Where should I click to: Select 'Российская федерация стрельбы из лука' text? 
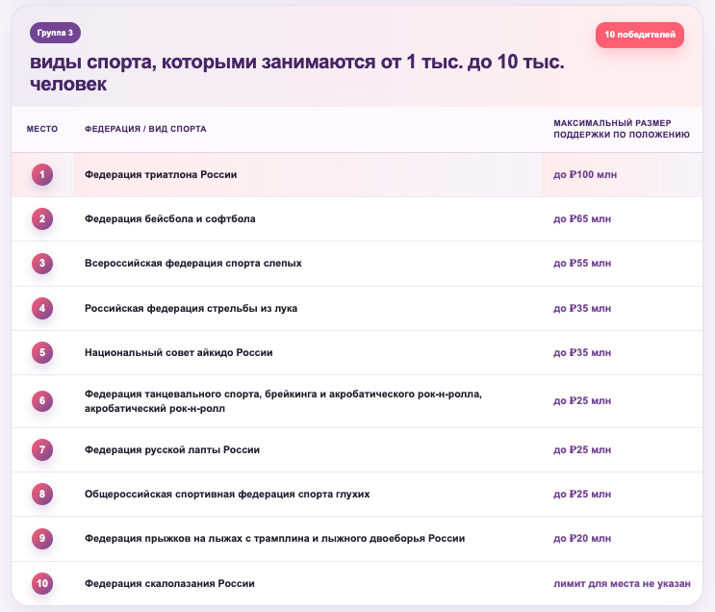point(191,308)
